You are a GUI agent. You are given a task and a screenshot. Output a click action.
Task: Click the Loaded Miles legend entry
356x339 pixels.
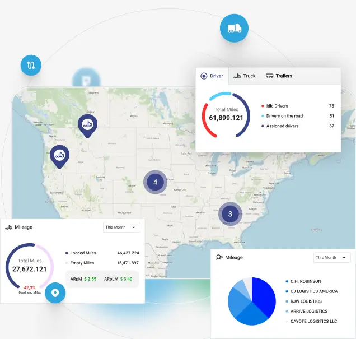coord(82,253)
